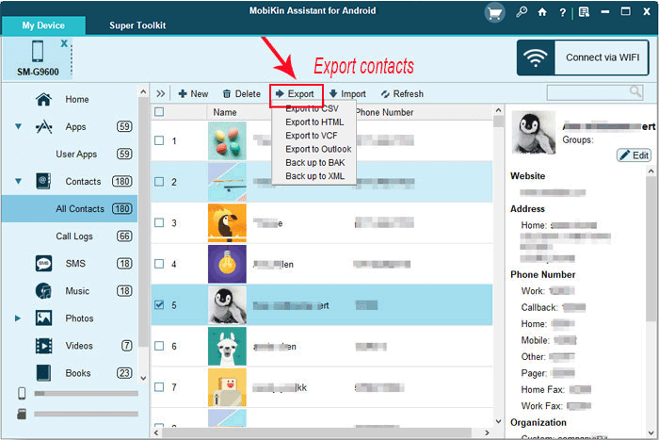Check the box for contact 2

[159, 182]
